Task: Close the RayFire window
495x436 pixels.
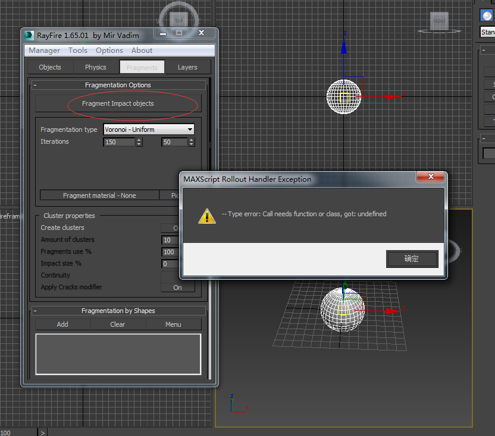Action: click(x=202, y=33)
